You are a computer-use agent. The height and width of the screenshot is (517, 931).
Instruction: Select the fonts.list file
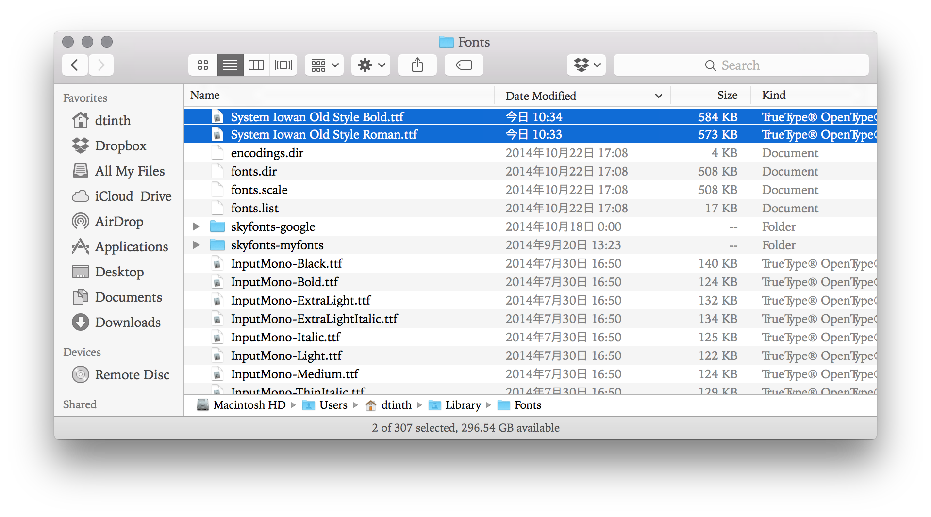tap(531, 208)
